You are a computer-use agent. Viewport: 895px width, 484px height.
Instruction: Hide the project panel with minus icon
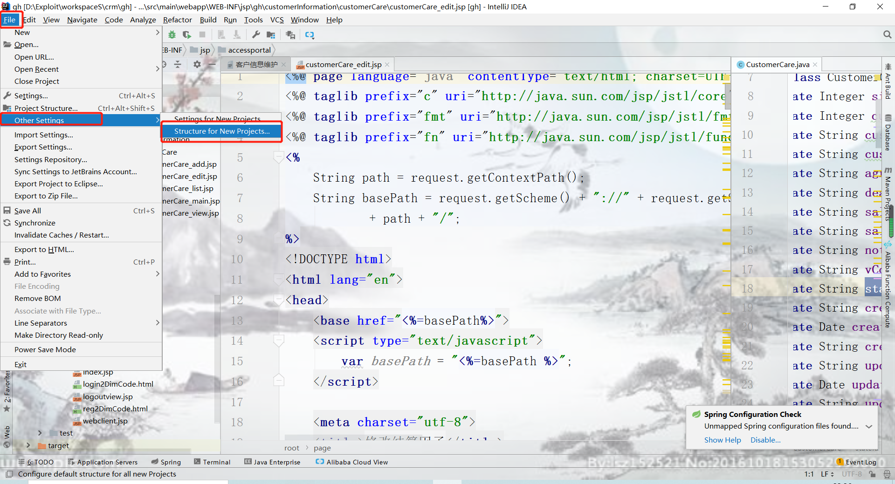point(212,64)
